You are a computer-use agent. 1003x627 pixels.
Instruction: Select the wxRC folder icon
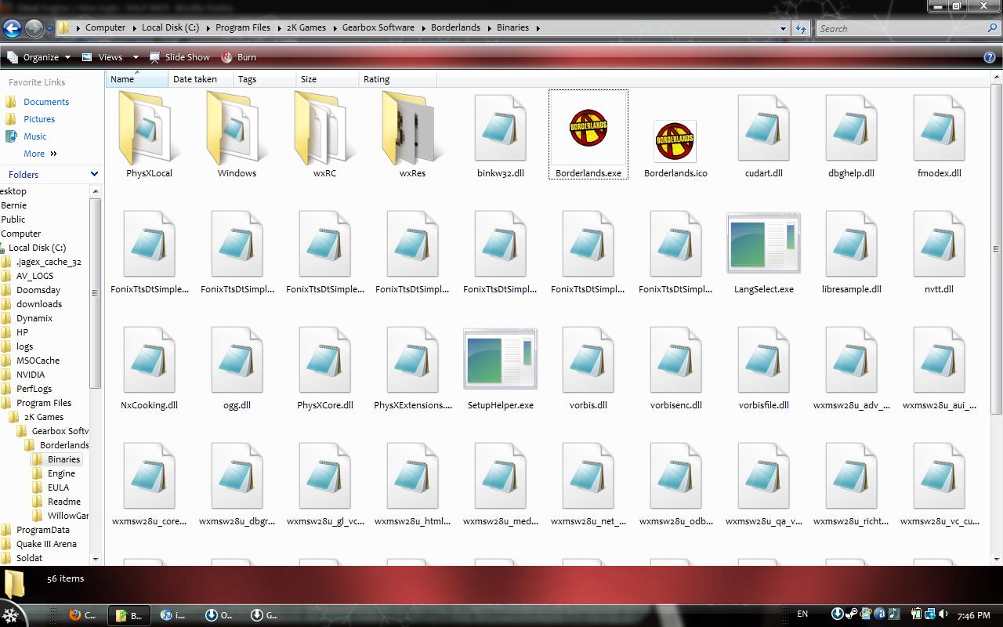tap(324, 129)
